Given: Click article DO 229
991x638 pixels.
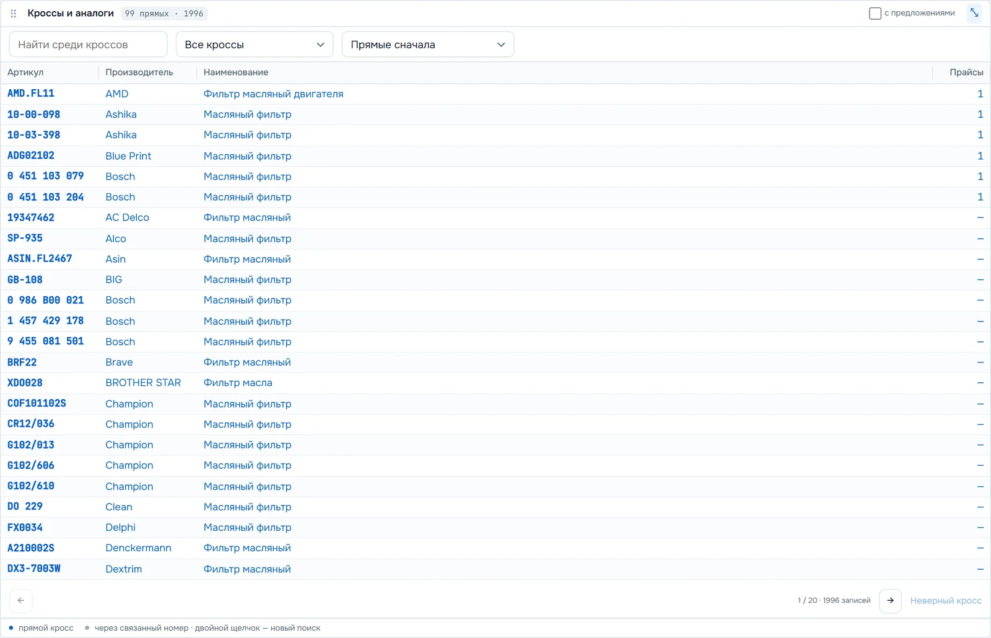Looking at the screenshot, I should [25, 507].
